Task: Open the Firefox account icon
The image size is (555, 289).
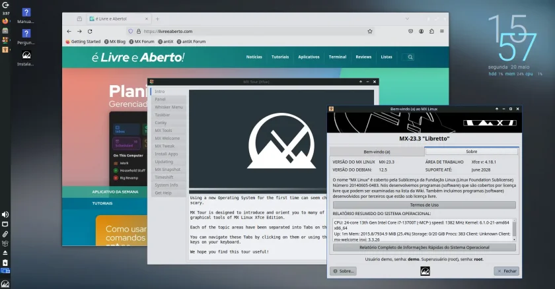Action: pos(422,31)
